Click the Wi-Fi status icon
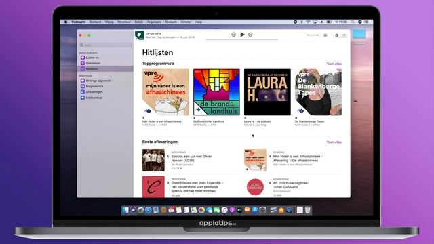Screen dimensions: 434x244 (x=308, y=22)
